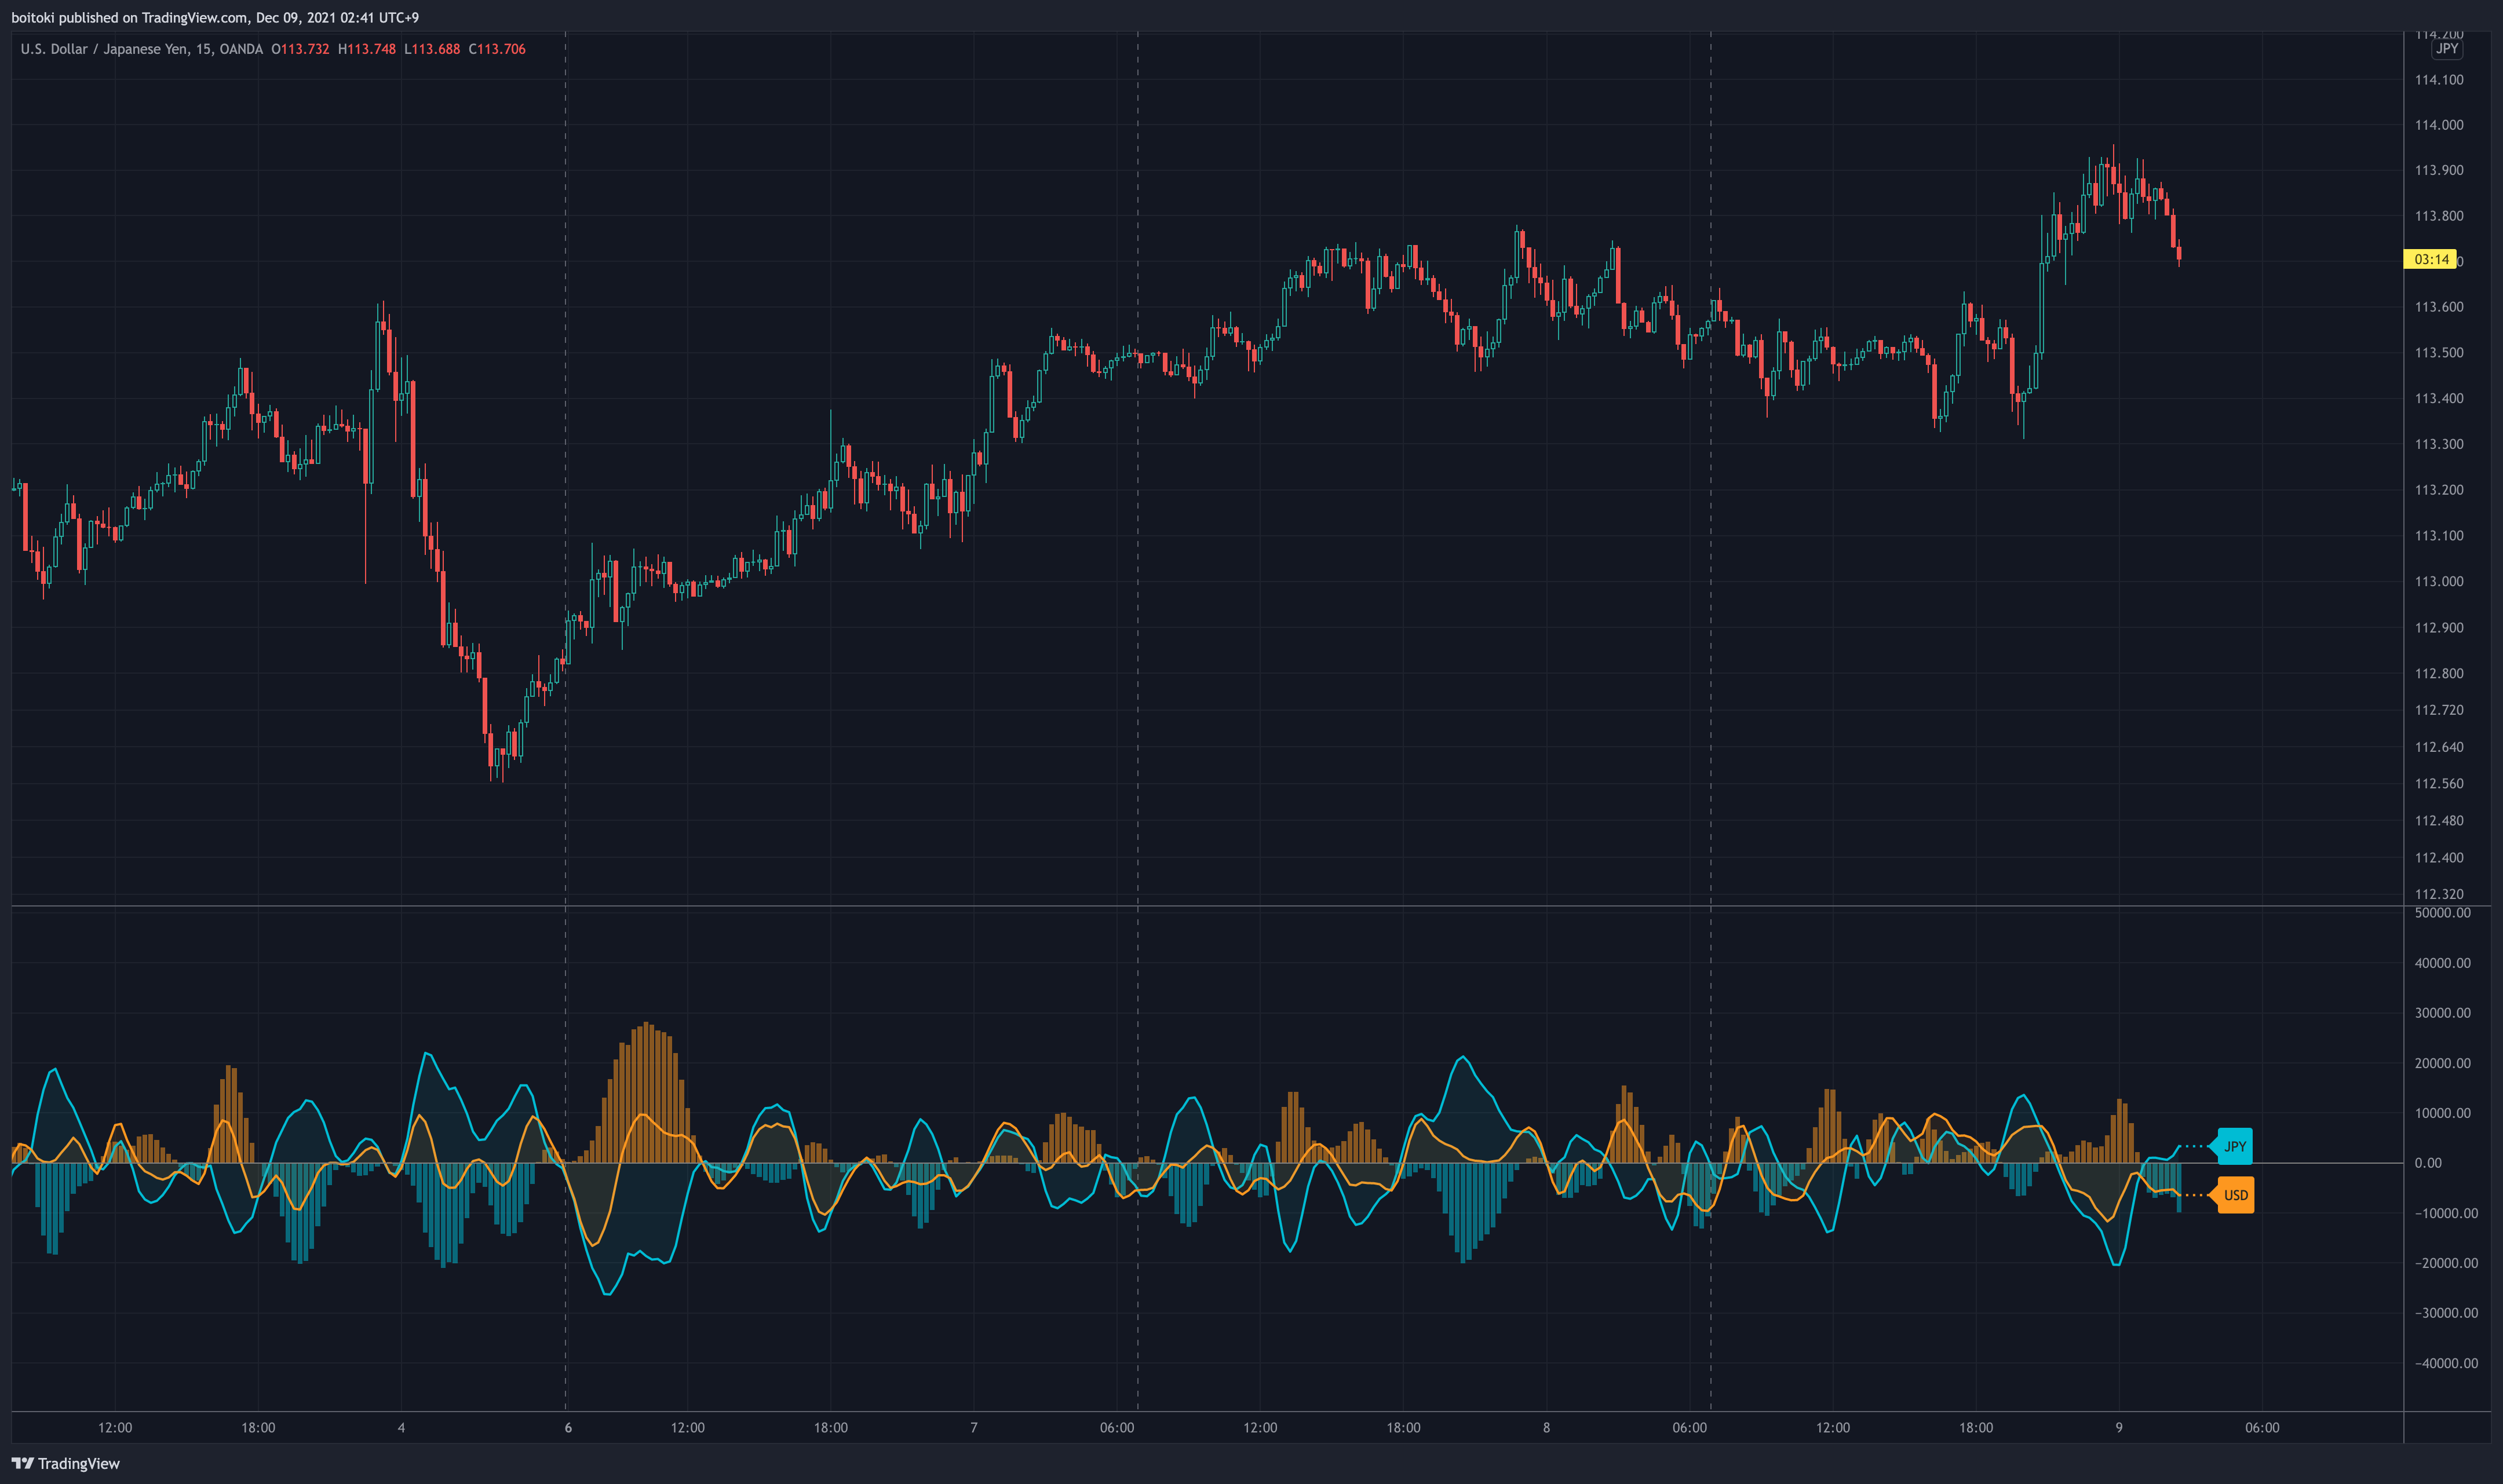Click the 0.00 indicator axis label
This screenshot has width=2503, height=1484.
(2428, 1163)
